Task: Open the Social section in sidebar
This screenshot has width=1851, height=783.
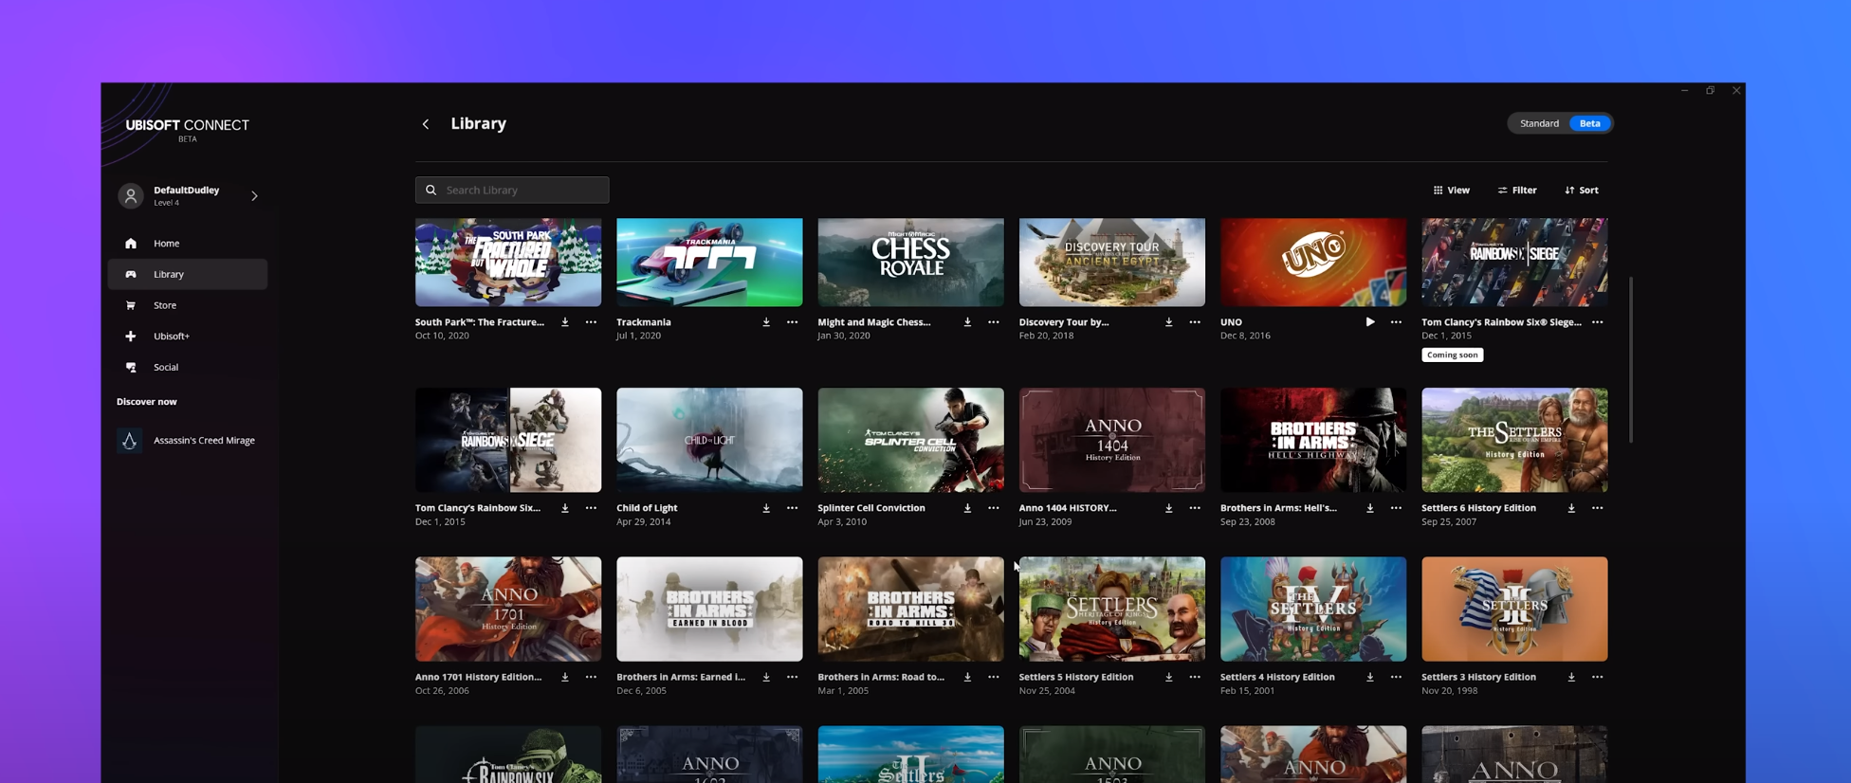Action: 166,367
